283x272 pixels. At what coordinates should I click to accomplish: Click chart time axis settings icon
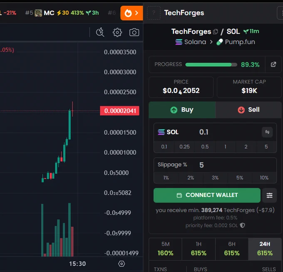122,264
